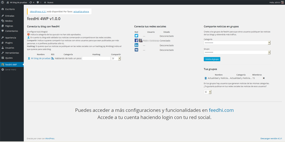Click trash icon for Actualidad group
The height and width of the screenshot is (142, 285).
(205, 78)
